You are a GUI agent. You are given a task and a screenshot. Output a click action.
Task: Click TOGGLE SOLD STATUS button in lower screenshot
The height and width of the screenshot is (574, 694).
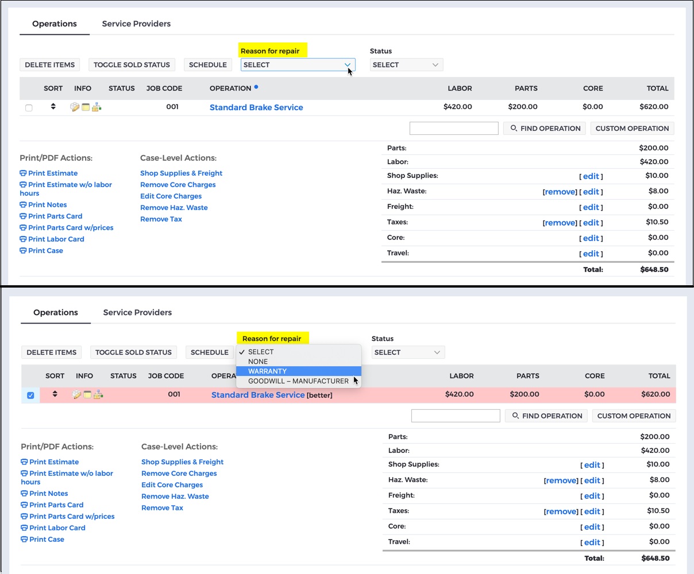133,352
